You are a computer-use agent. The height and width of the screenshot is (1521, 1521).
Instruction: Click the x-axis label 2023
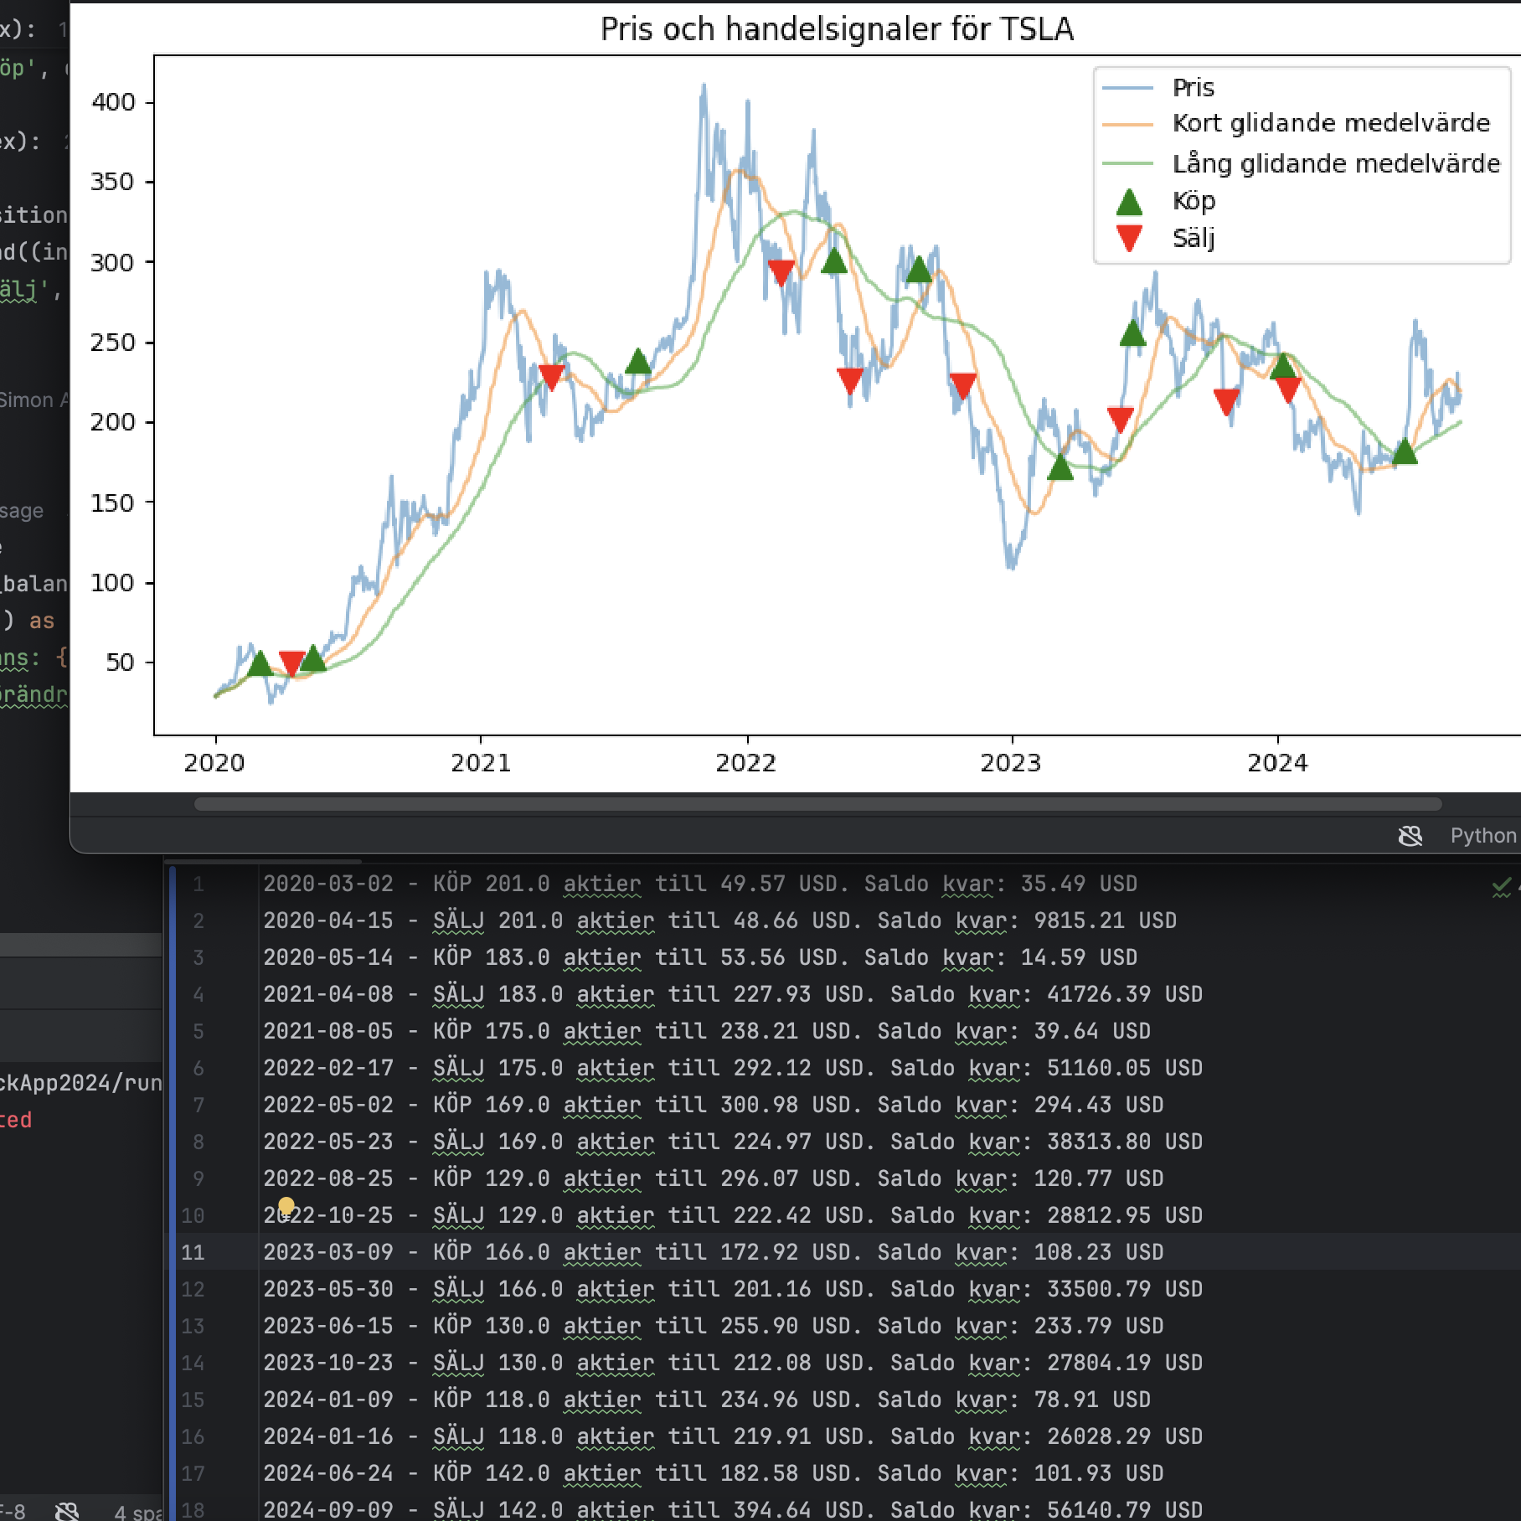[x=1011, y=763]
